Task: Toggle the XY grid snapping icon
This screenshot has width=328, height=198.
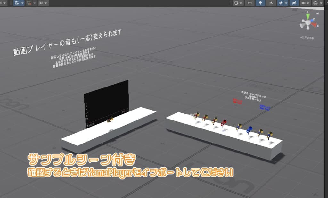Action: [17, 3]
